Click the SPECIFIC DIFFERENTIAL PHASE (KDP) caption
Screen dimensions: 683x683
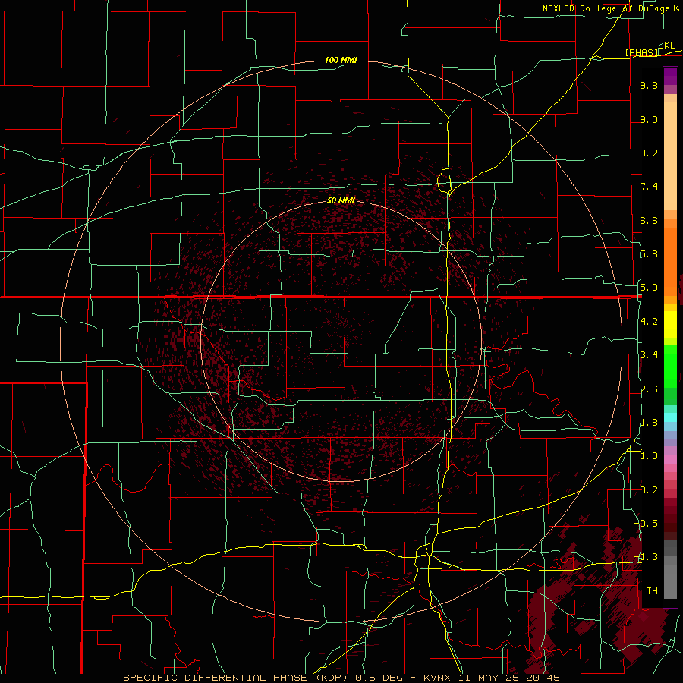237,678
